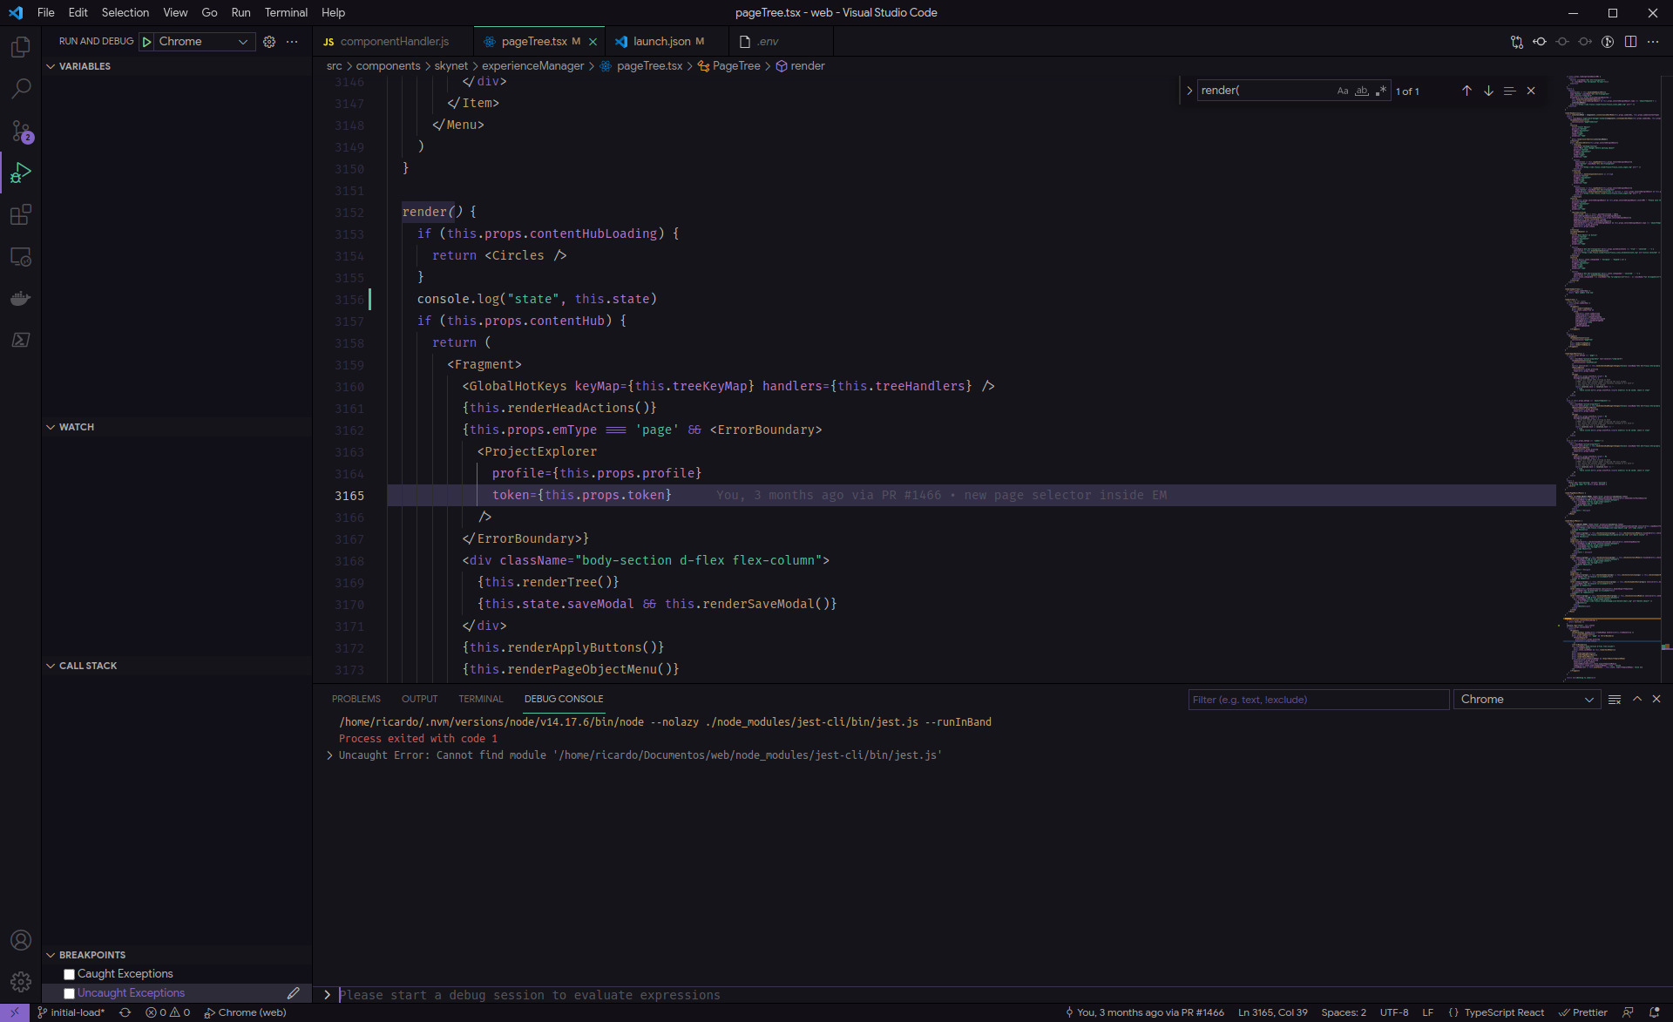Expand the Uncaught Error console entry

(329, 755)
